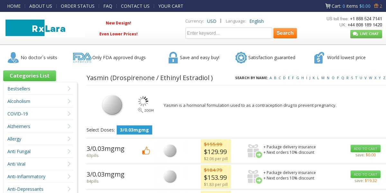Viewport: 386px width, 193px height.
Task: Click the pill thumbnail in 63pills row
Action: [170, 151]
